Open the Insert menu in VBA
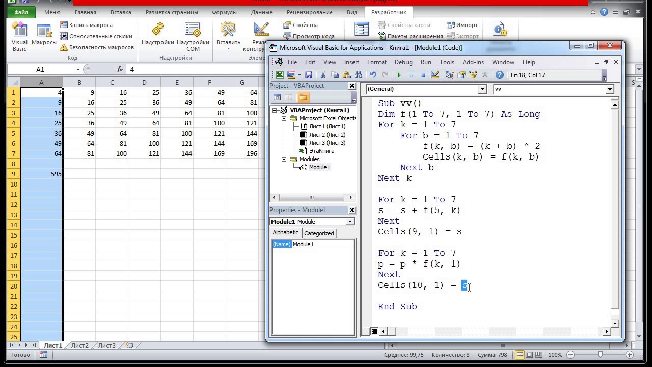Screen dimensions: 652x367 click(351, 62)
